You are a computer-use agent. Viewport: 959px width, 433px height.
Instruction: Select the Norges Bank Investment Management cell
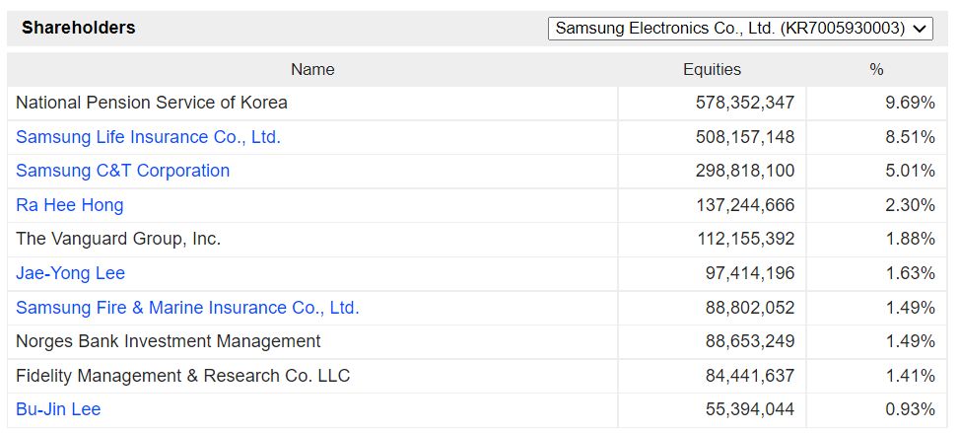(168, 341)
